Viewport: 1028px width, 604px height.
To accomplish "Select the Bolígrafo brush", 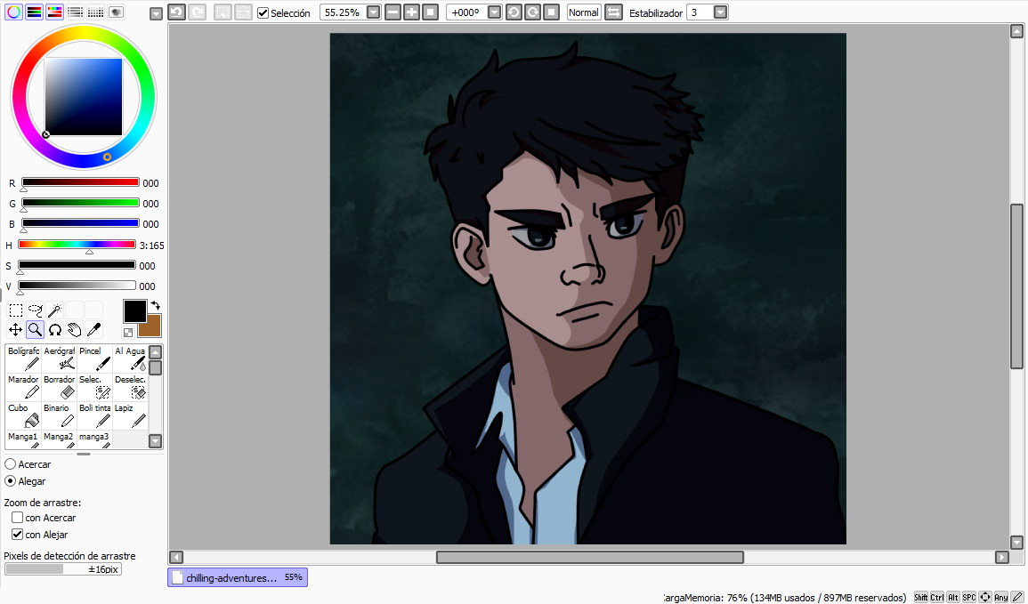I will point(24,358).
